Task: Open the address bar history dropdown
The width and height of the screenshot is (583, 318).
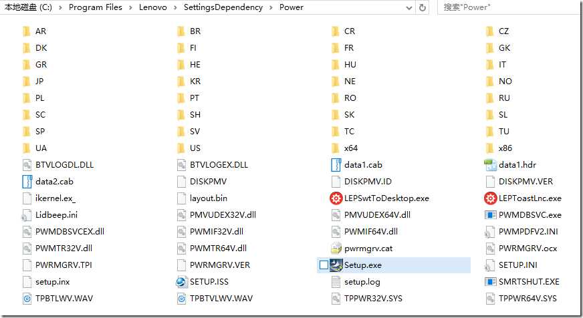Action: point(409,7)
